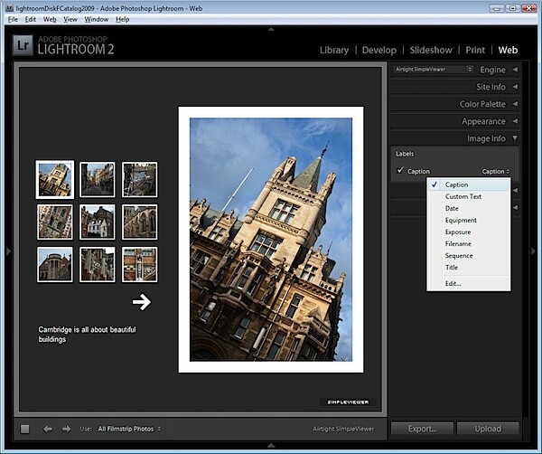Choose Title in the dropdown list

[469, 268]
